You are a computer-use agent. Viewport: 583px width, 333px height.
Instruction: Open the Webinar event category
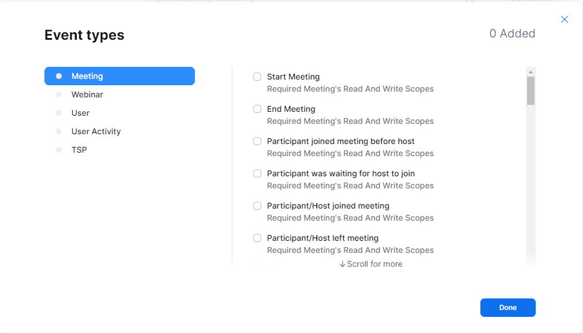(x=87, y=94)
